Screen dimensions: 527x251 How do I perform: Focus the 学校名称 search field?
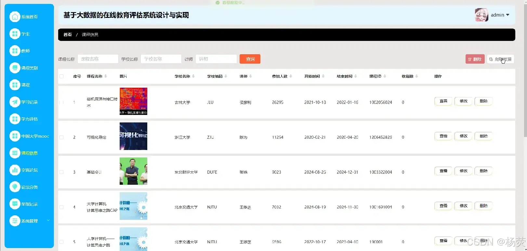(161, 59)
